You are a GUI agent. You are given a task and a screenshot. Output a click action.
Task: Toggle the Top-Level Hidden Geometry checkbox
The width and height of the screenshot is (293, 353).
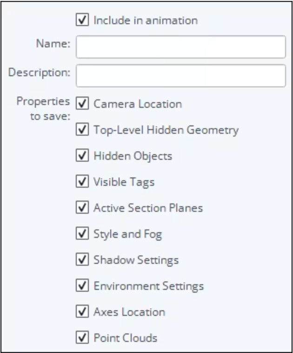[82, 130]
